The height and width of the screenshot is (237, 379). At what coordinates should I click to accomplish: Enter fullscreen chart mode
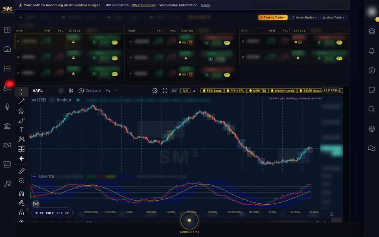point(165,91)
